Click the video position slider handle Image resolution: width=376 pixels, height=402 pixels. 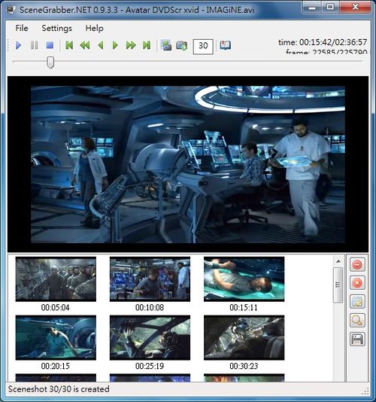coord(50,62)
